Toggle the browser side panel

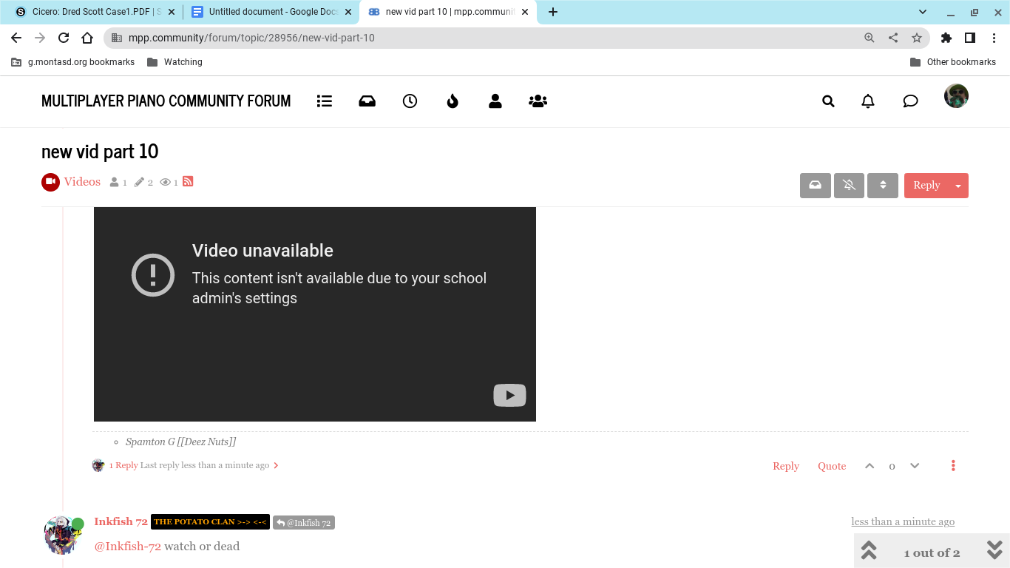click(x=970, y=38)
